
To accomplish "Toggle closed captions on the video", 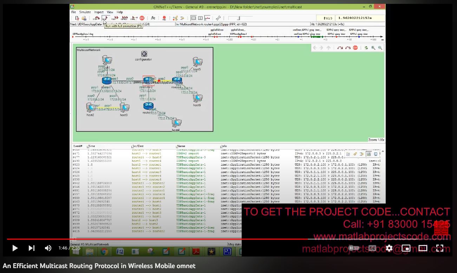I will (x=372, y=248).
